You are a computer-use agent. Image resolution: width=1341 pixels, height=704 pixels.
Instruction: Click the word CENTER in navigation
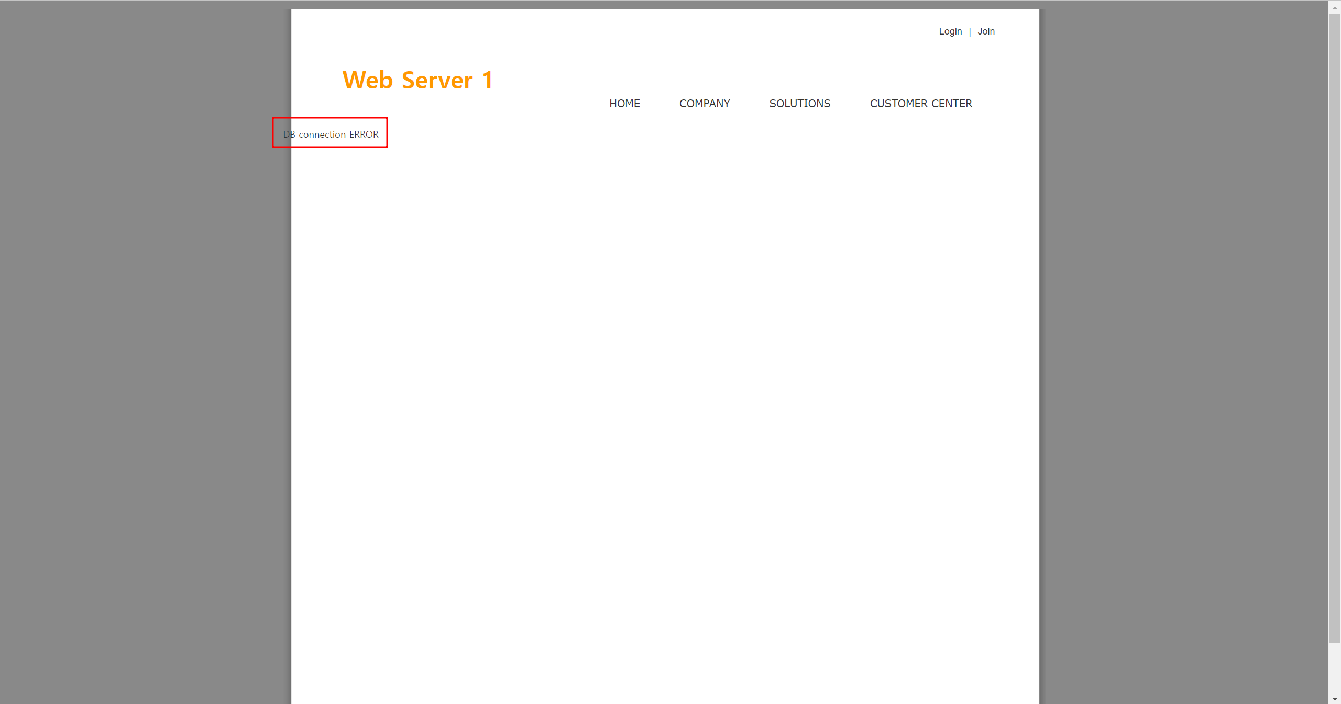click(x=951, y=104)
